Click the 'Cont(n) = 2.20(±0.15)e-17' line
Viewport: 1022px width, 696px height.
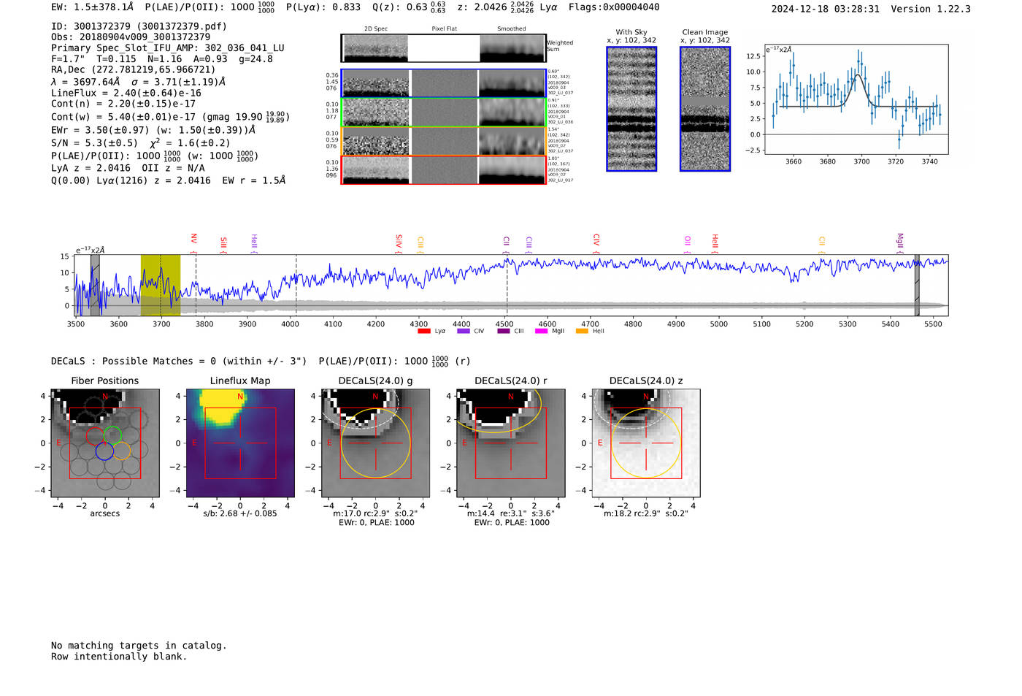pos(123,104)
